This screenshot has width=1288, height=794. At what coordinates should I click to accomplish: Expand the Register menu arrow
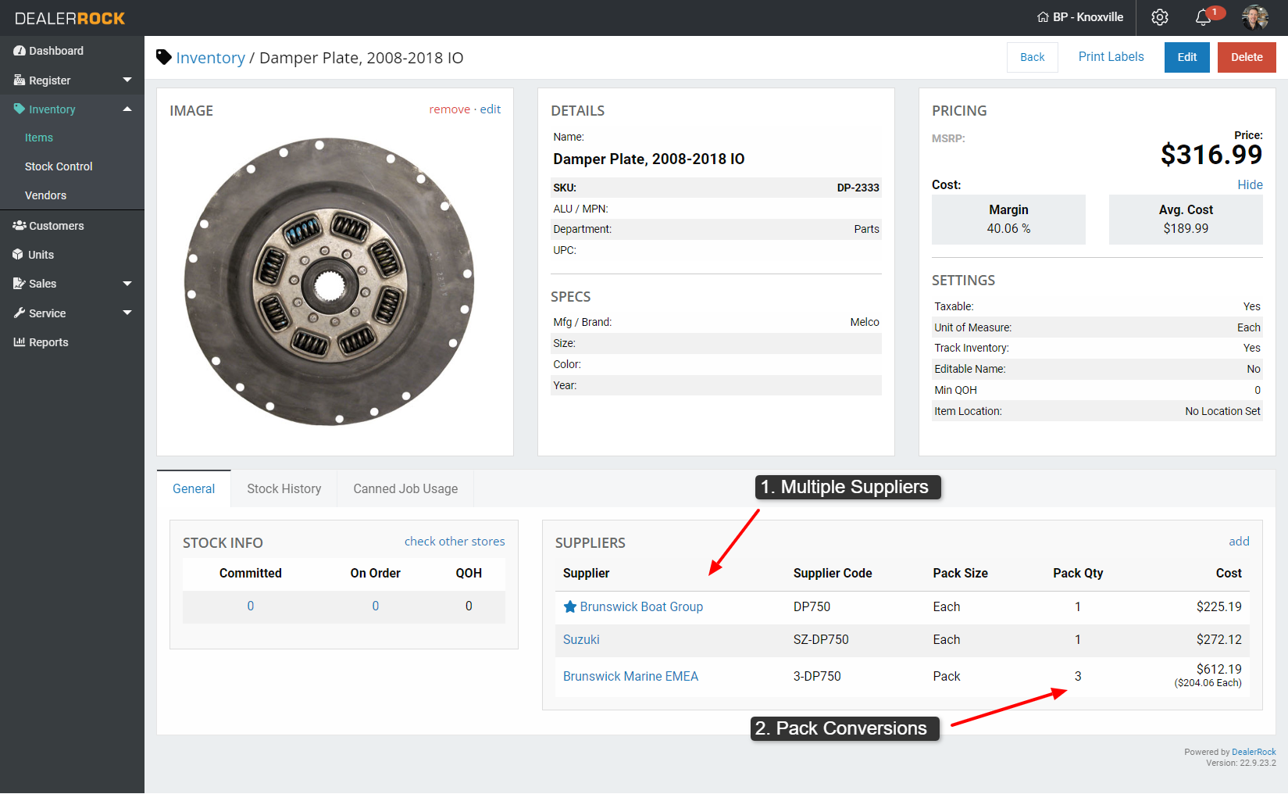(x=127, y=80)
